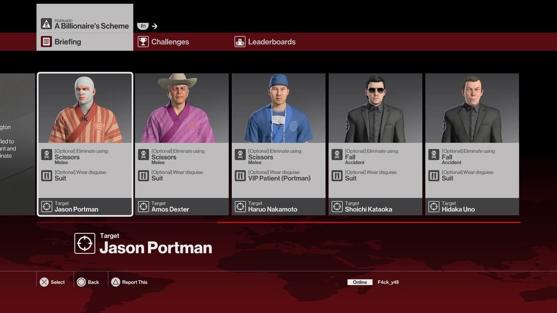
Task: Click skull icon on Jason Portman card
Action: click(x=47, y=155)
